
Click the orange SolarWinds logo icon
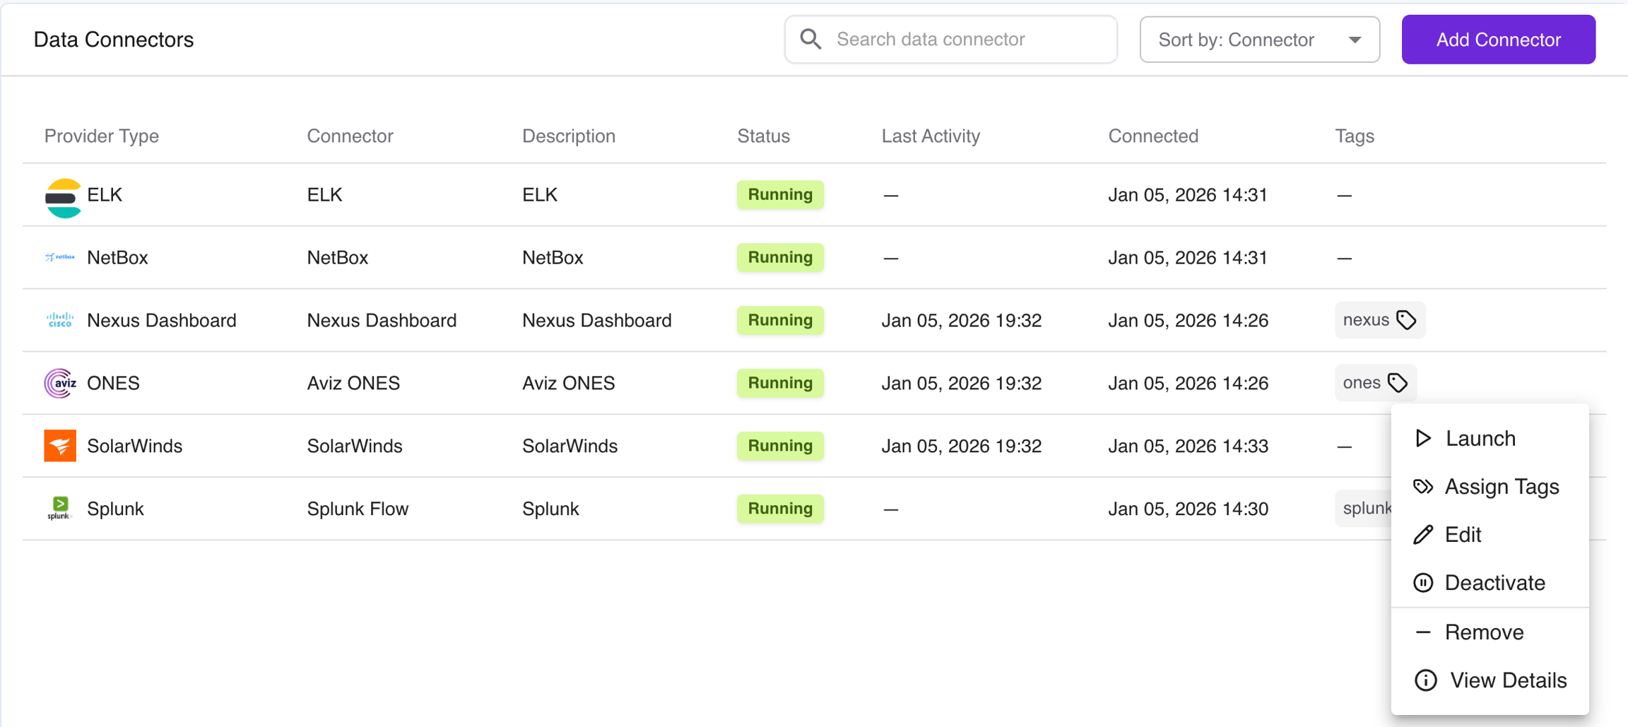click(60, 446)
